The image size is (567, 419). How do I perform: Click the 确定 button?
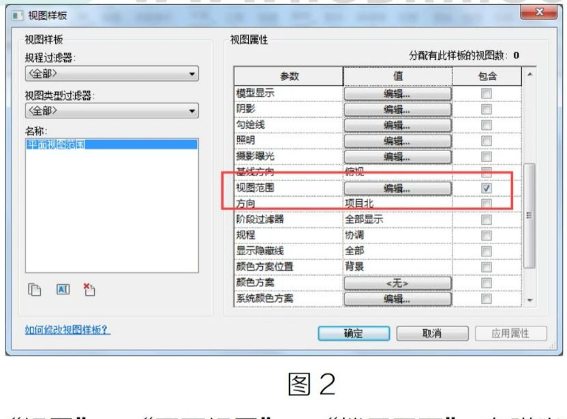[354, 333]
